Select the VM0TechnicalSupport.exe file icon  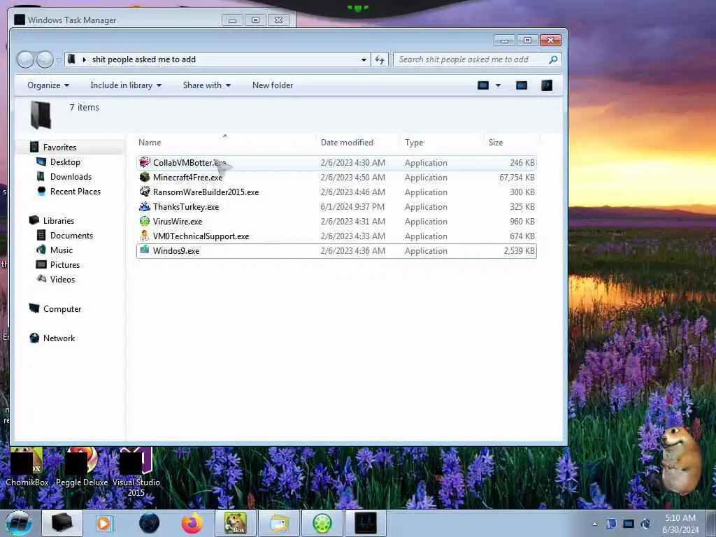(x=144, y=236)
